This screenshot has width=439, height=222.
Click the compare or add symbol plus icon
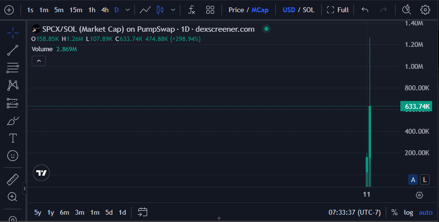tap(9, 10)
